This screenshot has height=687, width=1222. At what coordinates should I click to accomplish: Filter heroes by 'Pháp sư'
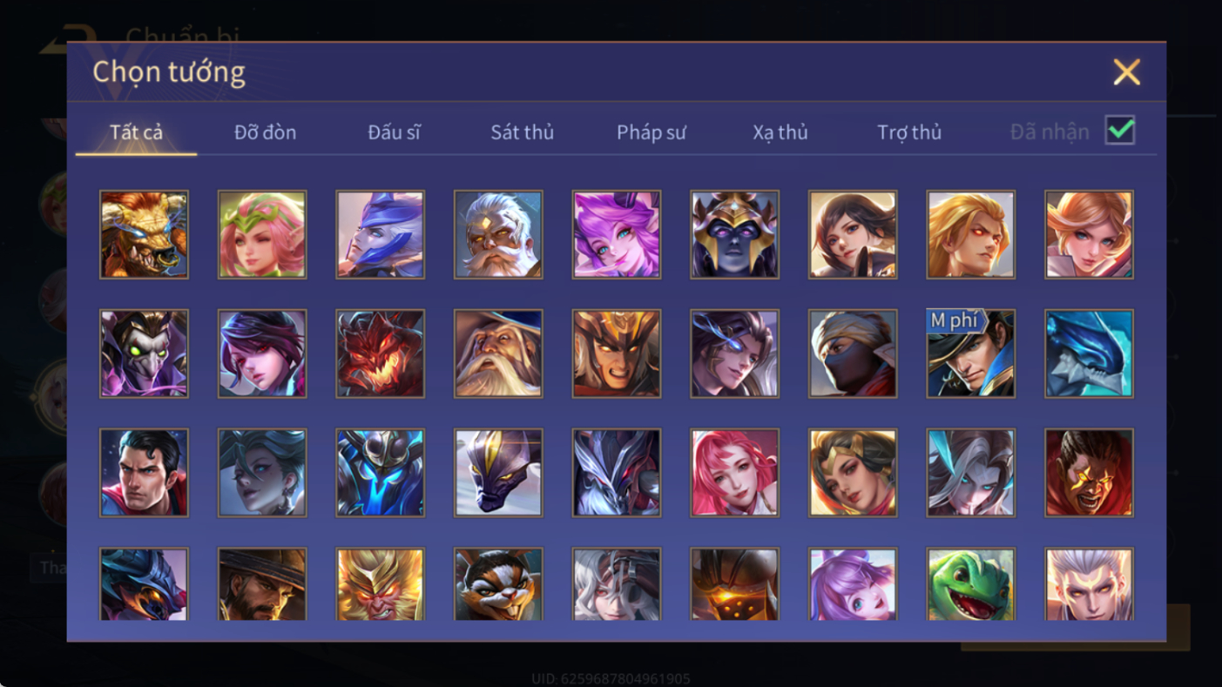(651, 132)
